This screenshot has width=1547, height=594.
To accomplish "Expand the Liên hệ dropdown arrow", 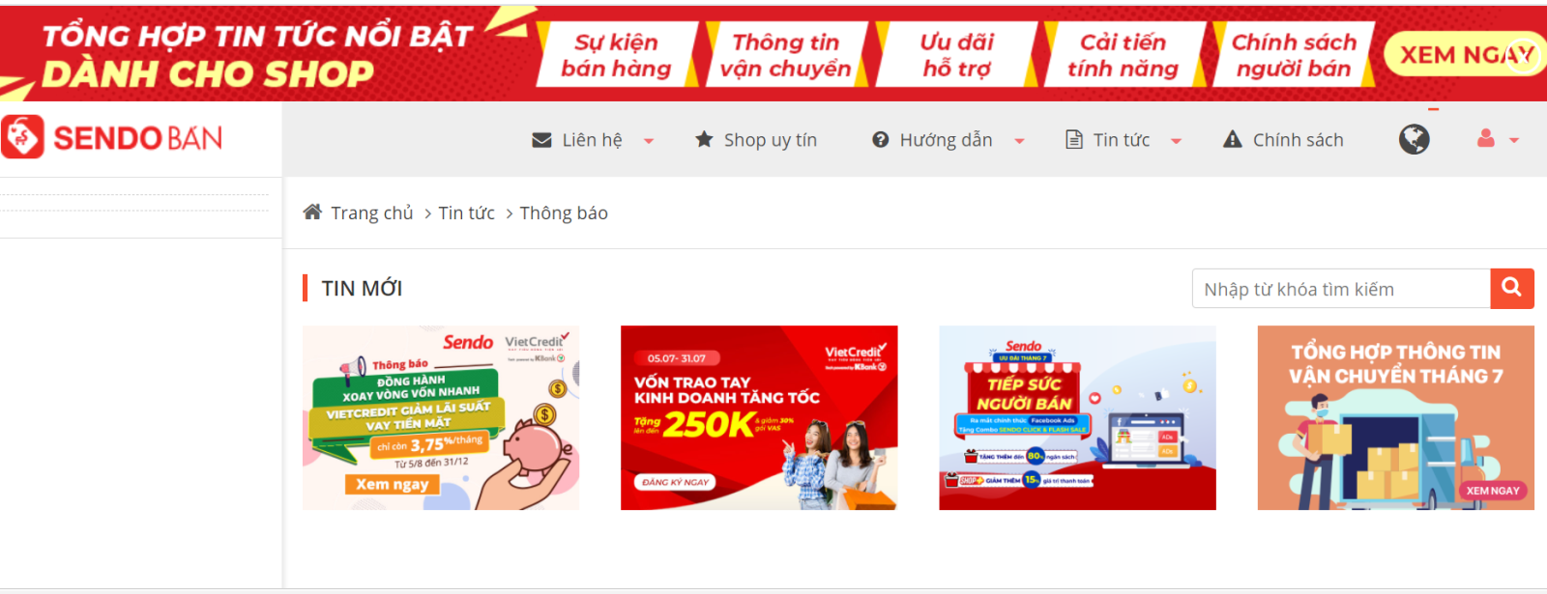I will pyautogui.click(x=649, y=141).
